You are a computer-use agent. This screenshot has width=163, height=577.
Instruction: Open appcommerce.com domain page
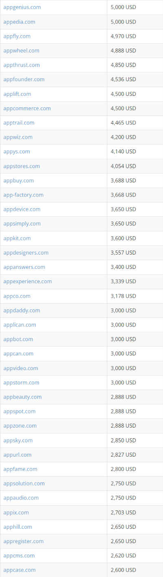click(27, 108)
